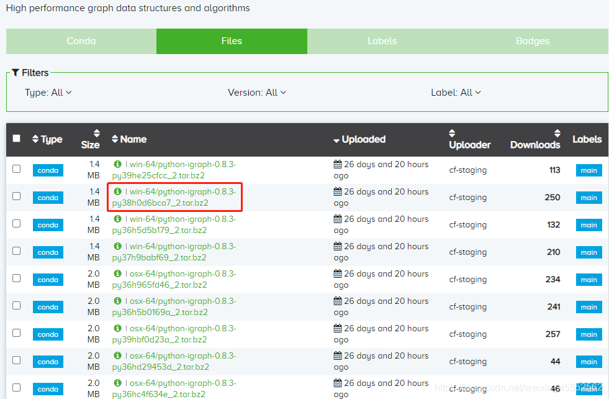Sort table by Name column arrows
Image resolution: width=609 pixels, height=399 pixels.
click(x=115, y=139)
